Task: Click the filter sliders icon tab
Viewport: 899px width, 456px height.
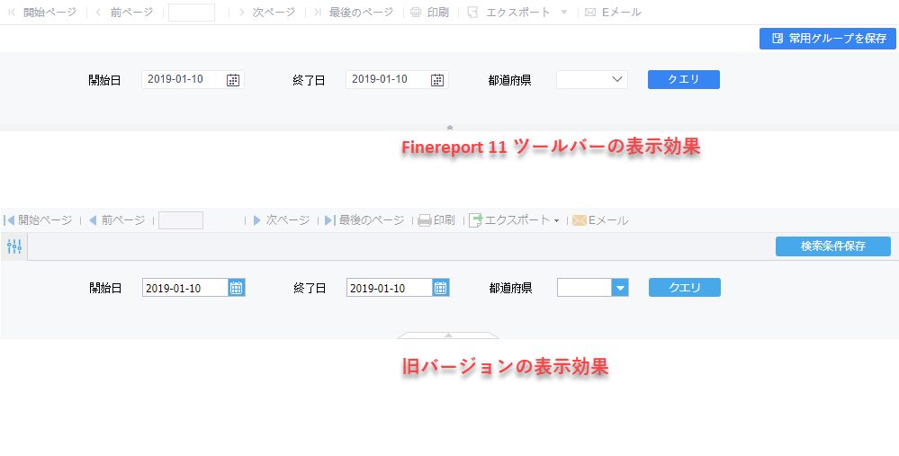Action: tap(14, 246)
